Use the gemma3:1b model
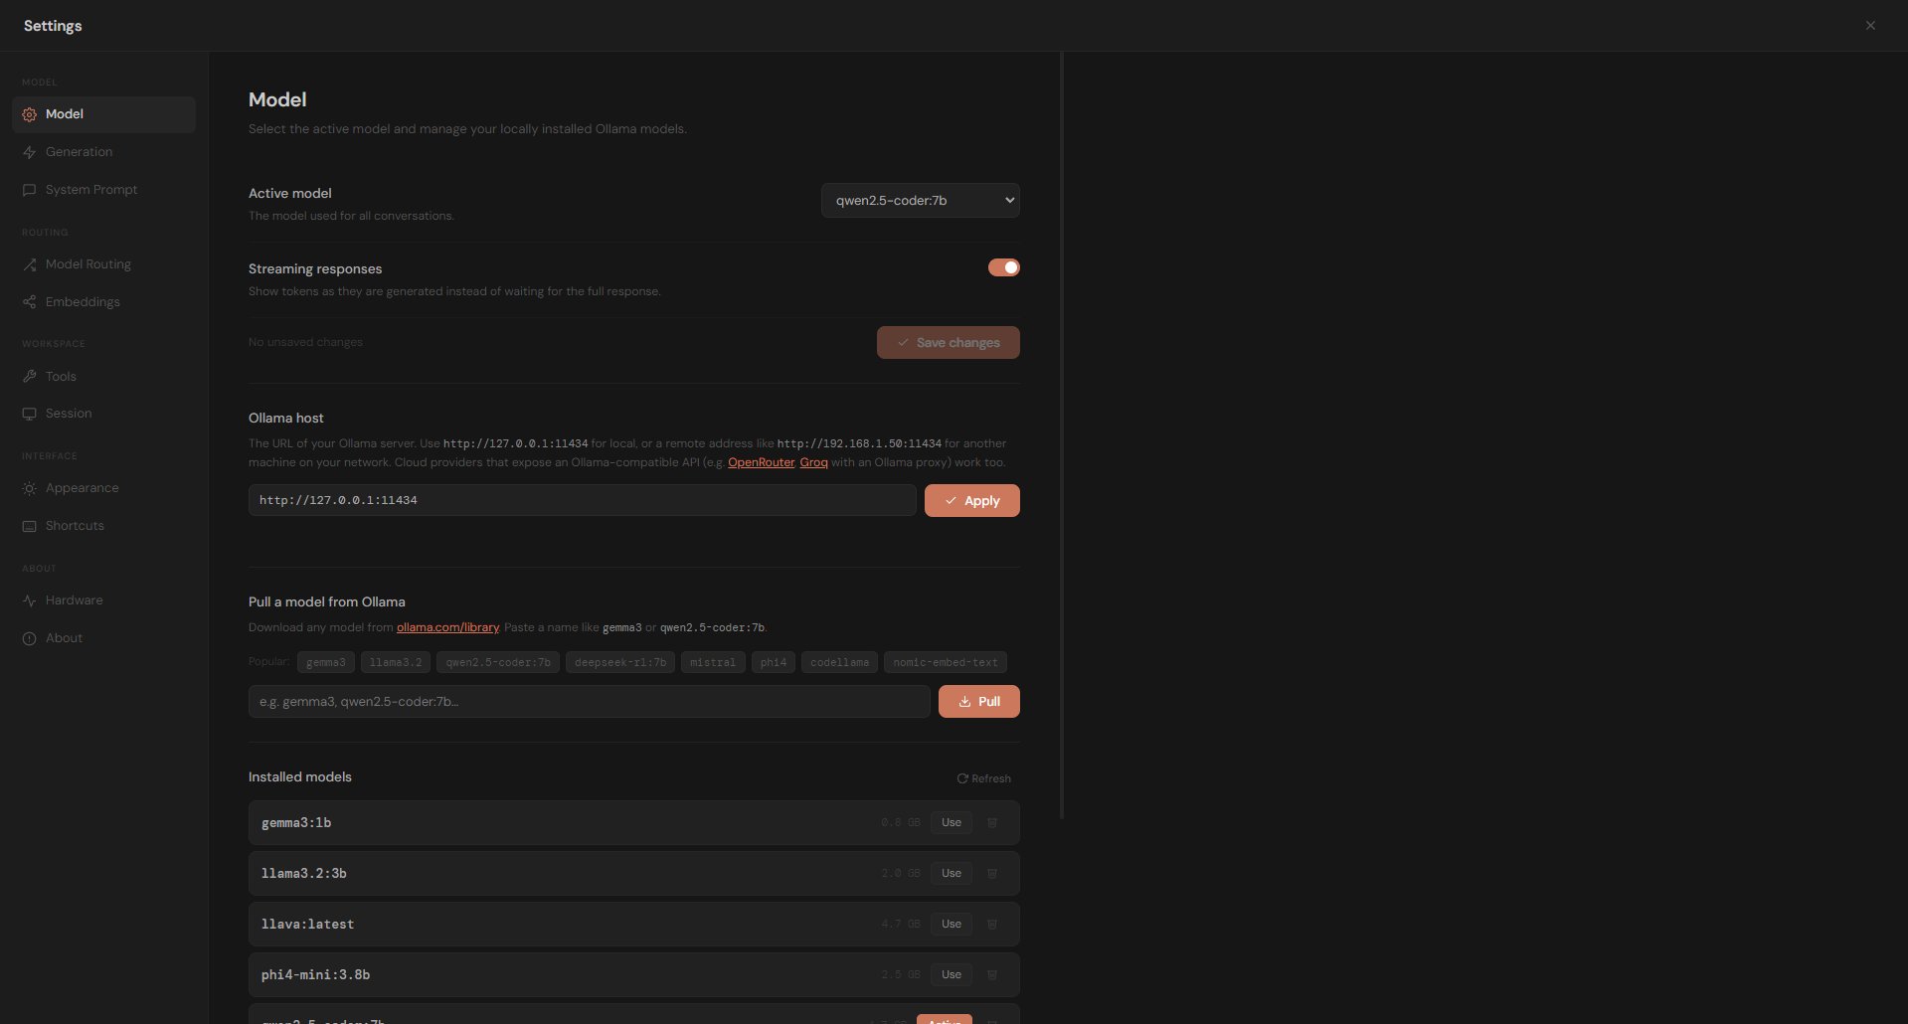Screen dimensions: 1908x1024 pos(952,823)
